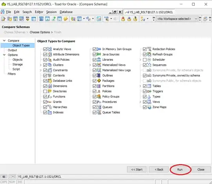Click the lightning bolt toolbar icon
The width and height of the screenshot is (212, 184).
[x=66, y=19]
